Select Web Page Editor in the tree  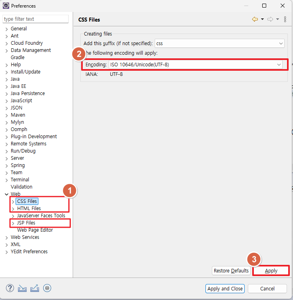(x=35, y=230)
